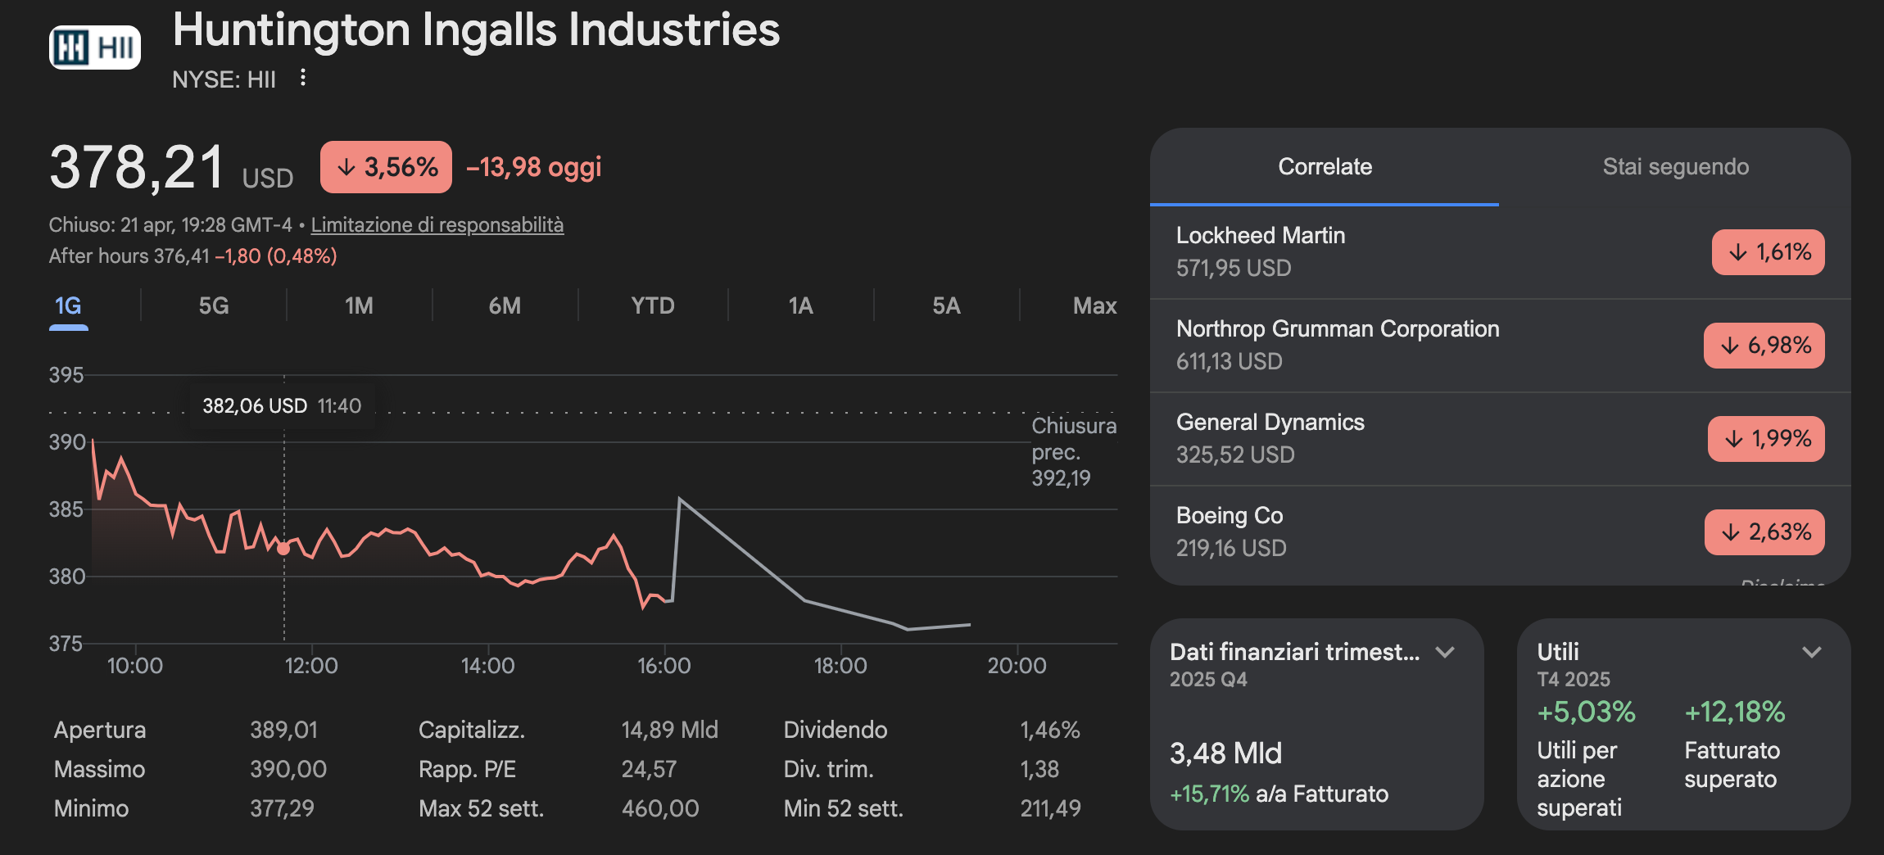The image size is (1884, 855).
Task: Select the Correlate tab
Action: click(1325, 166)
